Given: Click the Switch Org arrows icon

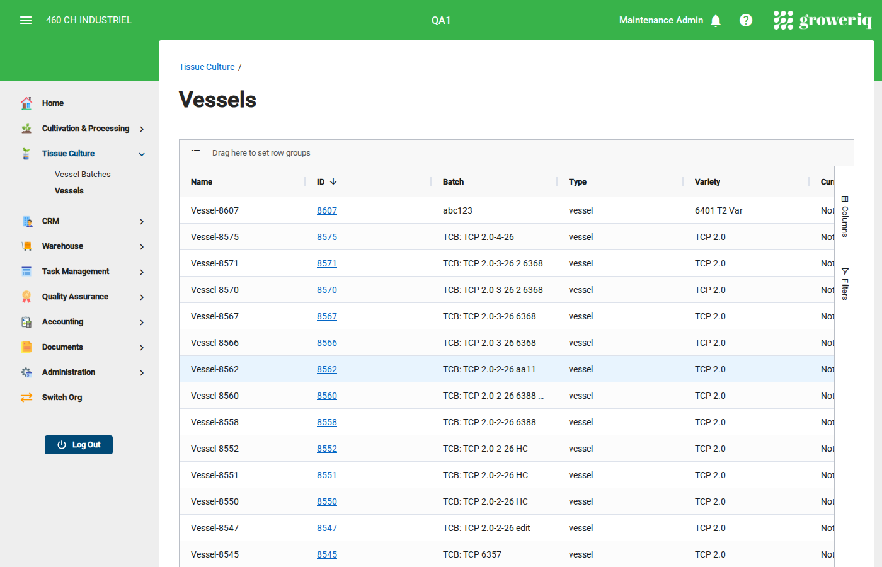Looking at the screenshot, I should pos(26,397).
